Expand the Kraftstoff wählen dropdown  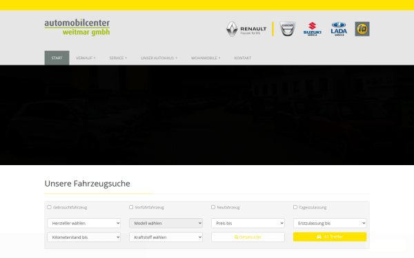(166, 237)
